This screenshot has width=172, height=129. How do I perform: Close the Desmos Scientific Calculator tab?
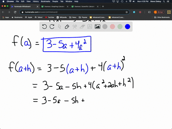(98, 6)
